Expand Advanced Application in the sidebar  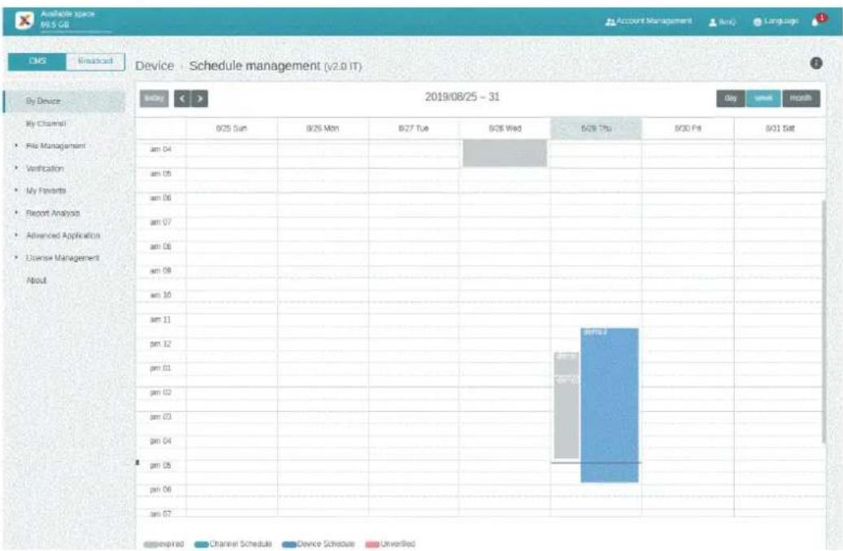pyautogui.click(x=63, y=236)
